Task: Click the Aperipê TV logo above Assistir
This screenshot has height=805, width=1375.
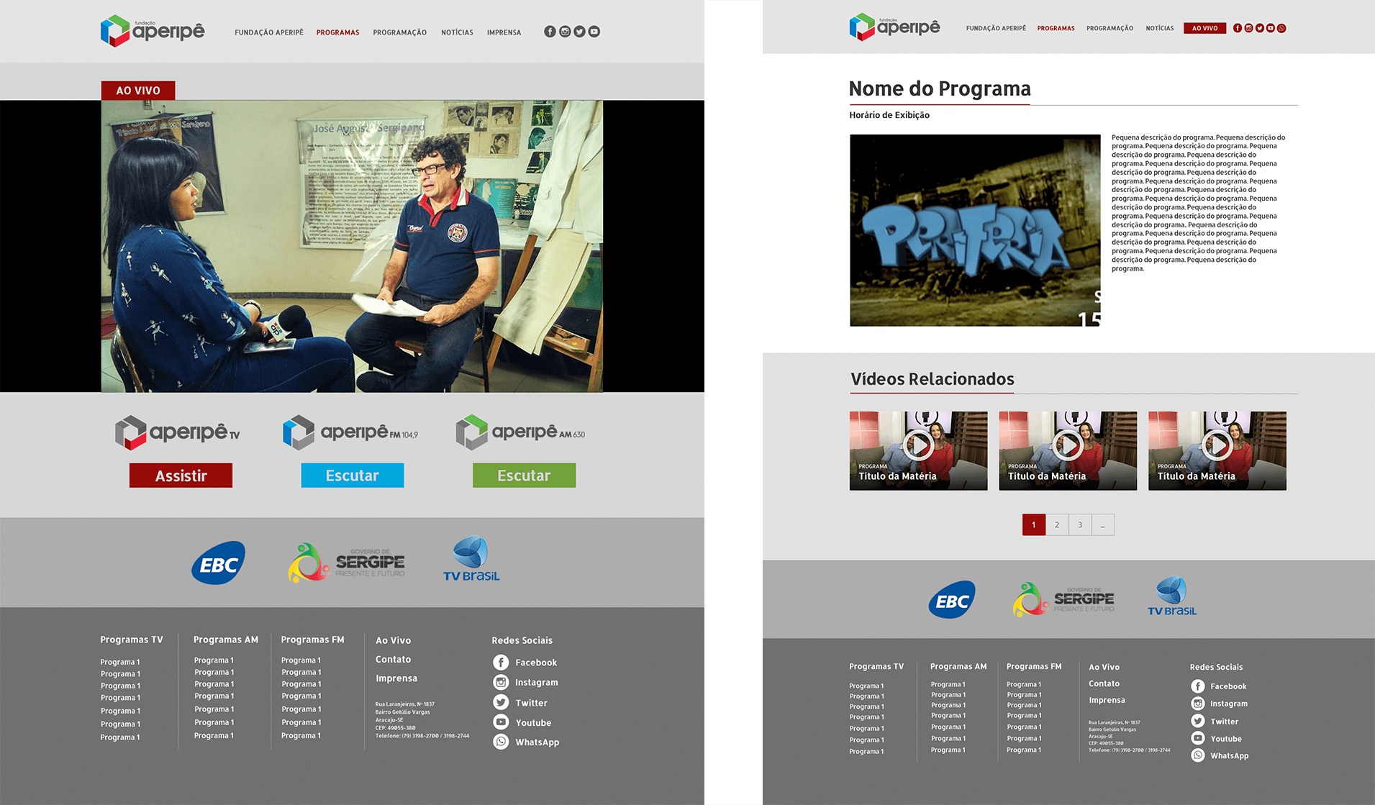Action: [x=178, y=433]
